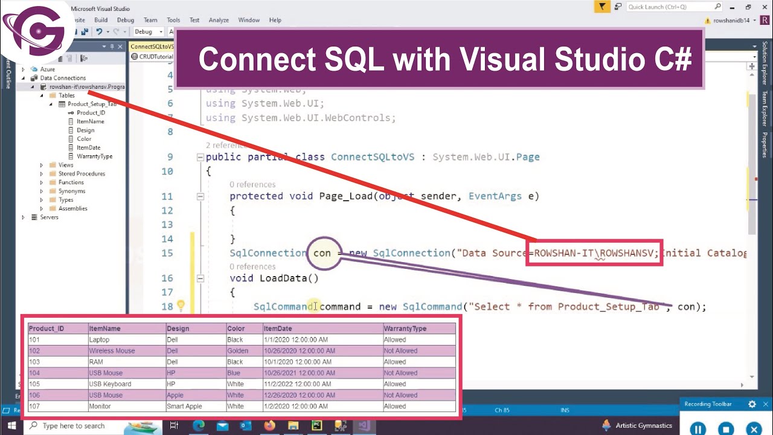Open the Help menu

click(x=275, y=20)
